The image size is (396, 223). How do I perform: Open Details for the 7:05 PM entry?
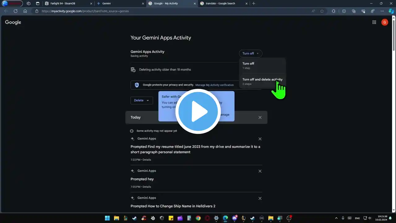(x=147, y=187)
